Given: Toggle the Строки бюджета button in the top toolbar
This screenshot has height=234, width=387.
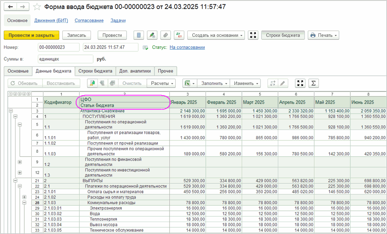Looking at the screenshot, I should 283,35.
